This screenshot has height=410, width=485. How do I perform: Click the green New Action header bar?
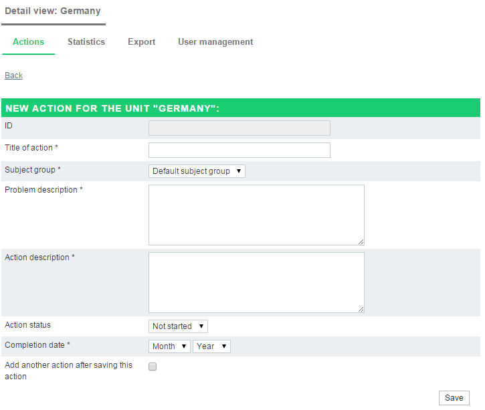point(241,108)
